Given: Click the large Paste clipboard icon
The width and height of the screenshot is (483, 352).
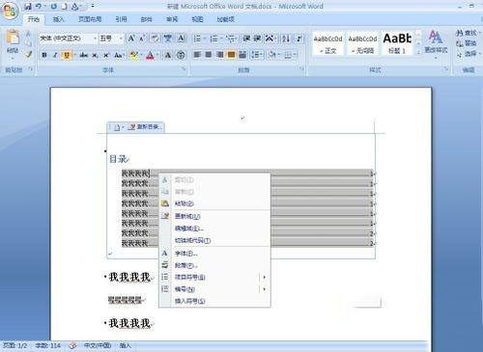Looking at the screenshot, I should click(x=13, y=38).
